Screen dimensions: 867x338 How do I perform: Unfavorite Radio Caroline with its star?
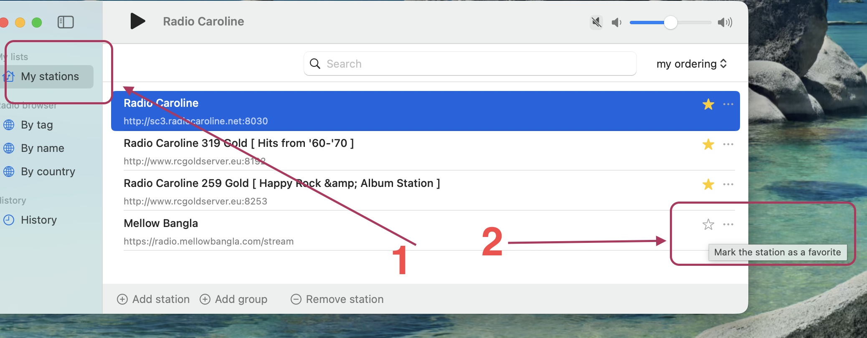click(x=708, y=104)
